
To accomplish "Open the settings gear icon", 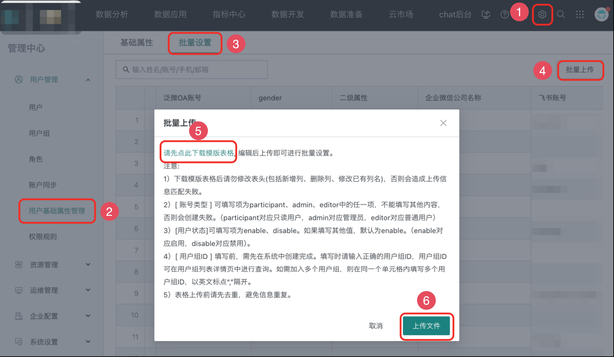I will pos(542,15).
